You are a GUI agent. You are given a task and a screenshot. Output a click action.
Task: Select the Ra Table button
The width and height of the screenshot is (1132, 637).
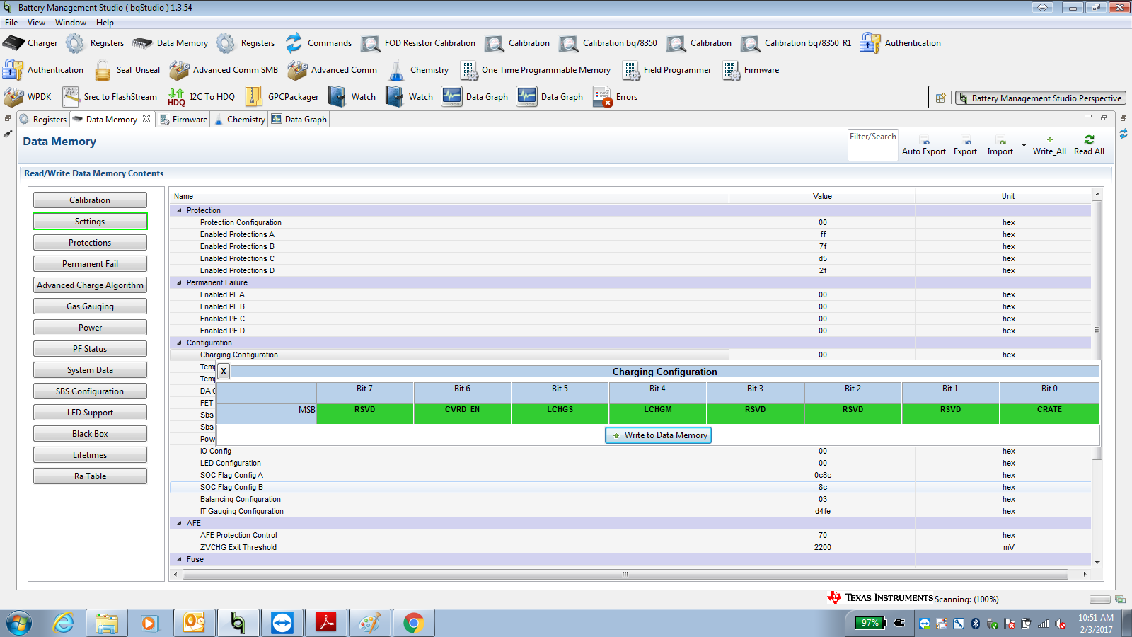90,476
